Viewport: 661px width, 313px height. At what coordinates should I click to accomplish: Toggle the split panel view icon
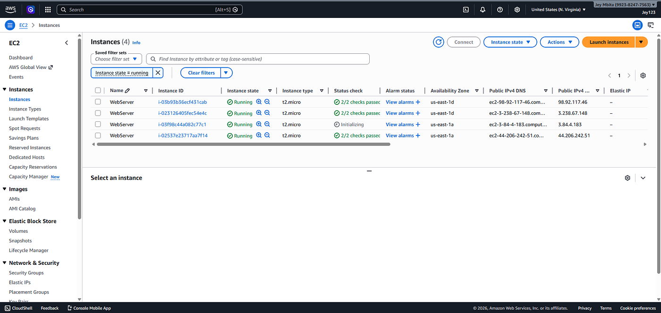tap(637, 25)
